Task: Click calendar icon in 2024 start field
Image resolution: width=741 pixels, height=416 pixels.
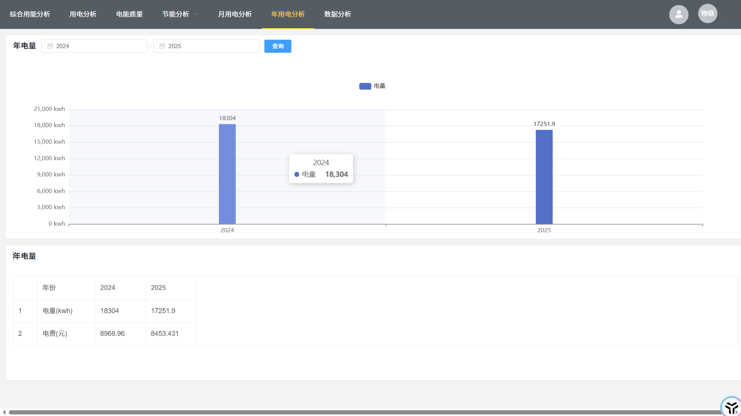Action: coord(50,46)
